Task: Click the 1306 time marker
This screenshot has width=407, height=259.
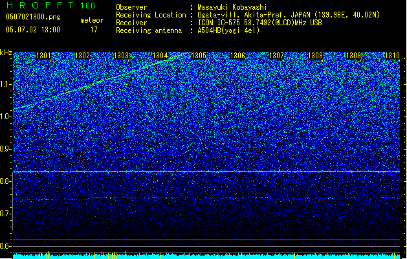Action: point(237,56)
